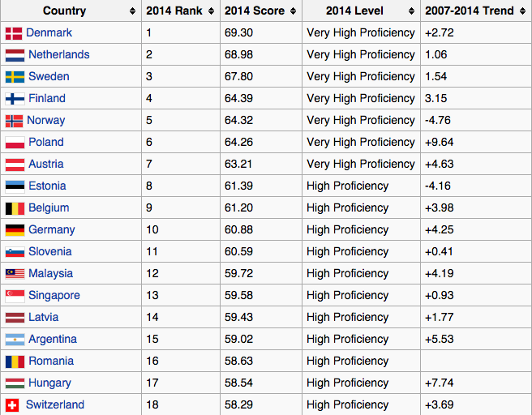Click the Malaysia flag icon
Screen dimensions: 532x415
[x=15, y=274]
